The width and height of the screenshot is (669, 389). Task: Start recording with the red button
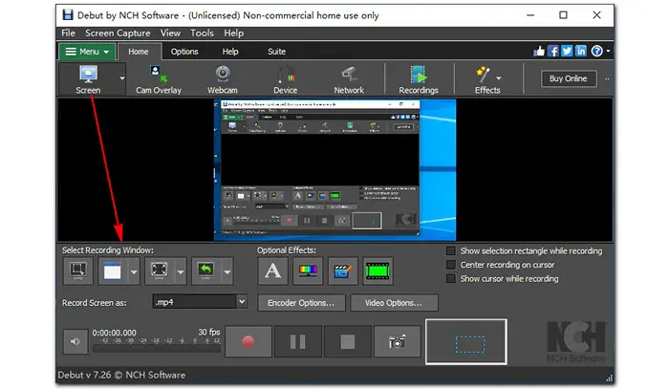(x=248, y=341)
